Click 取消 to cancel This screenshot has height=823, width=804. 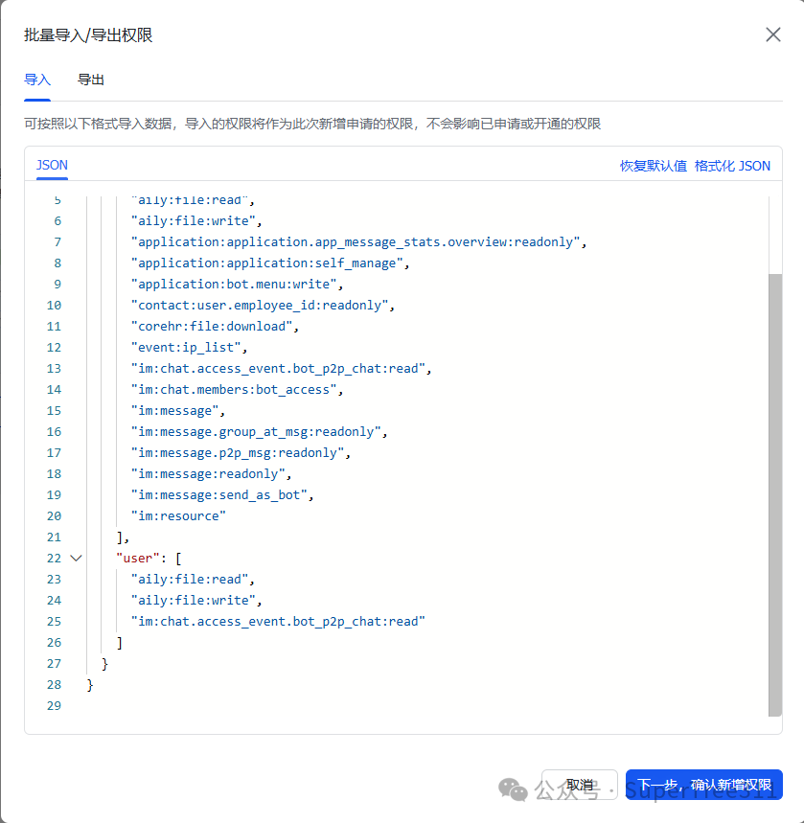[x=580, y=785]
